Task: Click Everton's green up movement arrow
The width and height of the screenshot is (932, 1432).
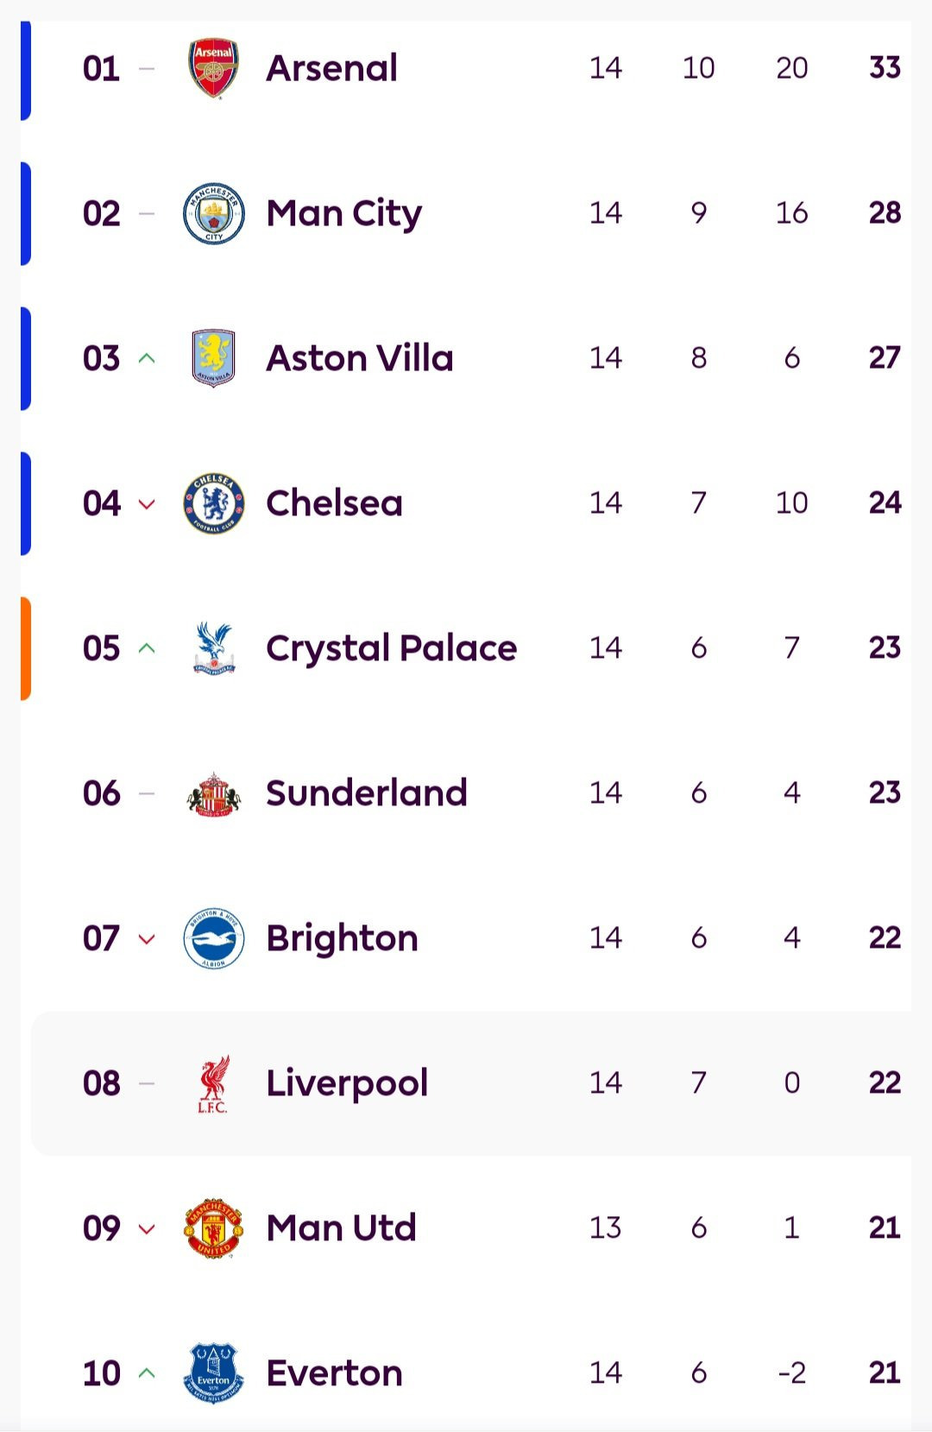Action: point(147,1372)
